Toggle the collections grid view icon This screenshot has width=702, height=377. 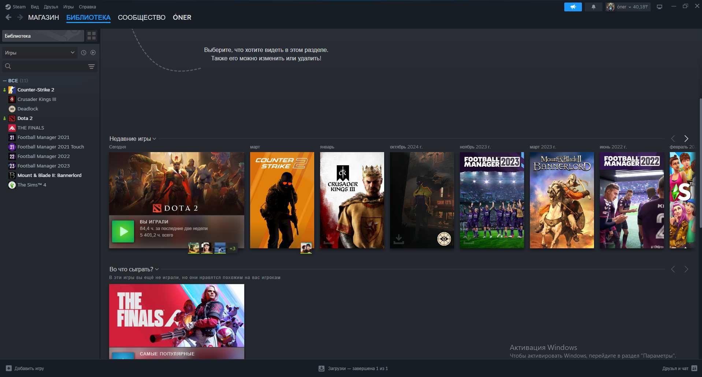pyautogui.click(x=92, y=36)
